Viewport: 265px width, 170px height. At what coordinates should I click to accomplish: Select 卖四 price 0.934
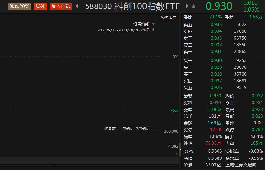point(216,31)
